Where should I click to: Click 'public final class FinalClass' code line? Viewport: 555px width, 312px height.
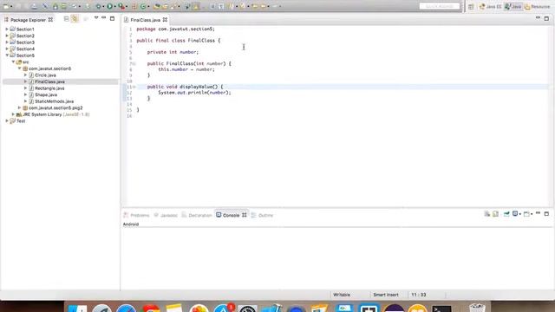click(179, 41)
